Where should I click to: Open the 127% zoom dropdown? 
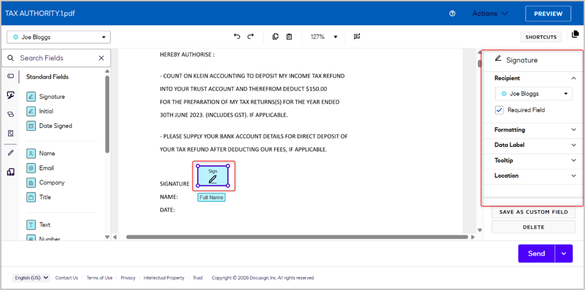point(324,37)
